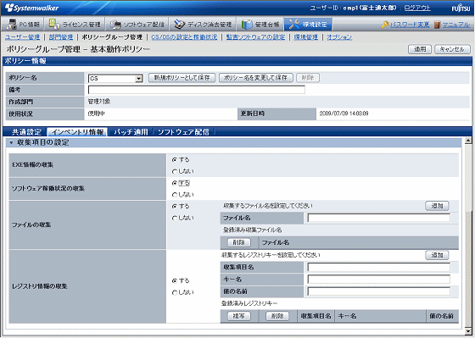
Task: Click the パスワード変更 link
Action: (410, 25)
